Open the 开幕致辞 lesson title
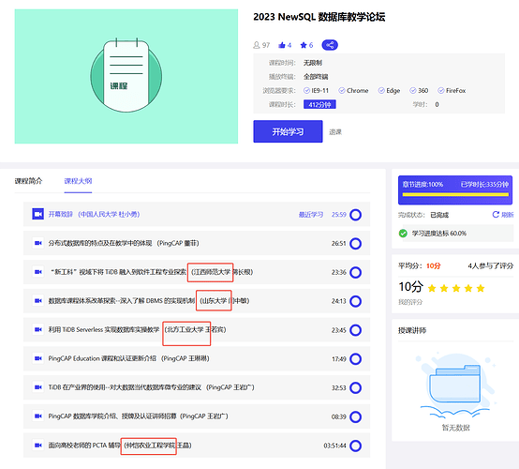Image resolution: width=519 pixels, height=469 pixels. pyautogui.click(x=94, y=215)
